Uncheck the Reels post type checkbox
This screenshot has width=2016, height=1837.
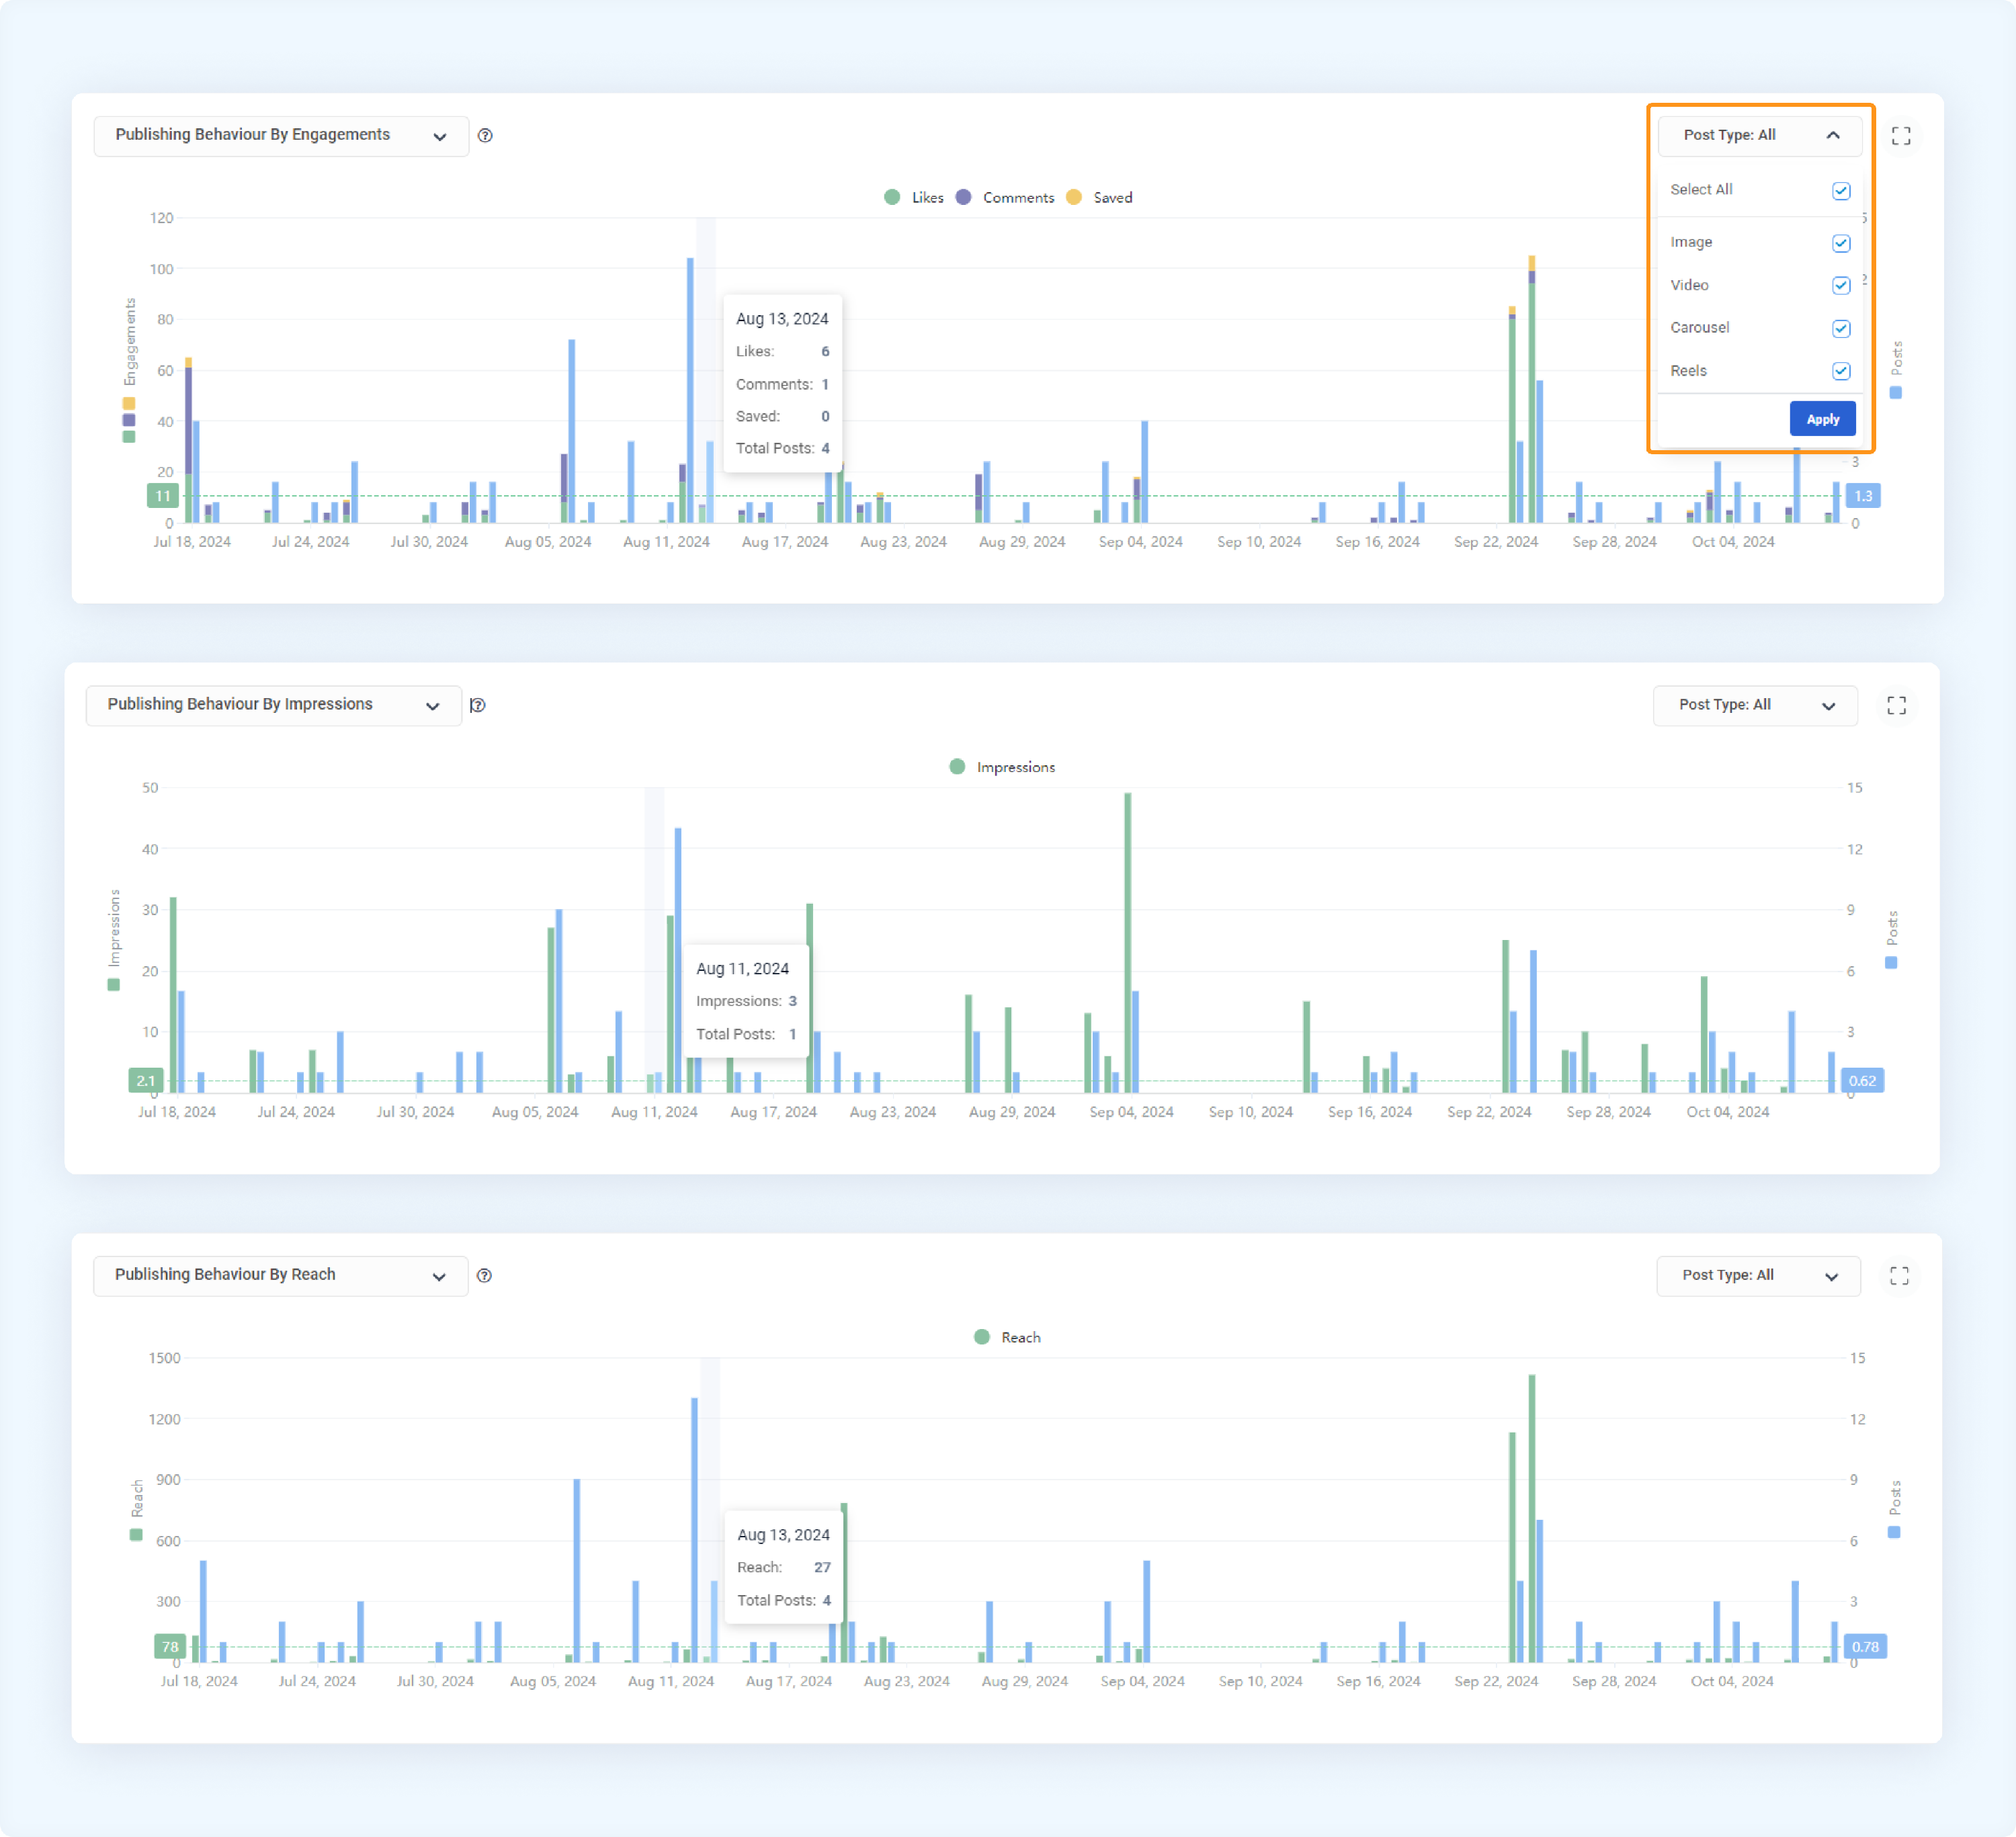point(1841,371)
